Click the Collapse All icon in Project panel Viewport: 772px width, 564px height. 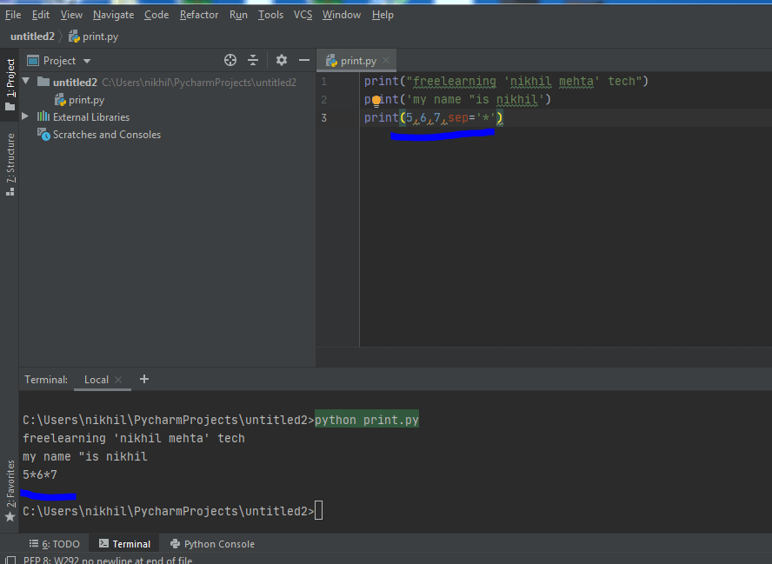point(253,60)
